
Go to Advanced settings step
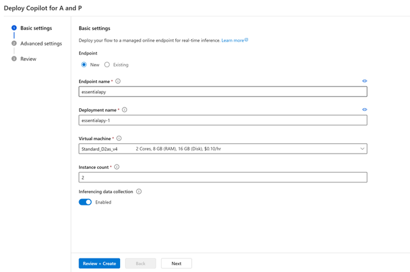coord(41,44)
